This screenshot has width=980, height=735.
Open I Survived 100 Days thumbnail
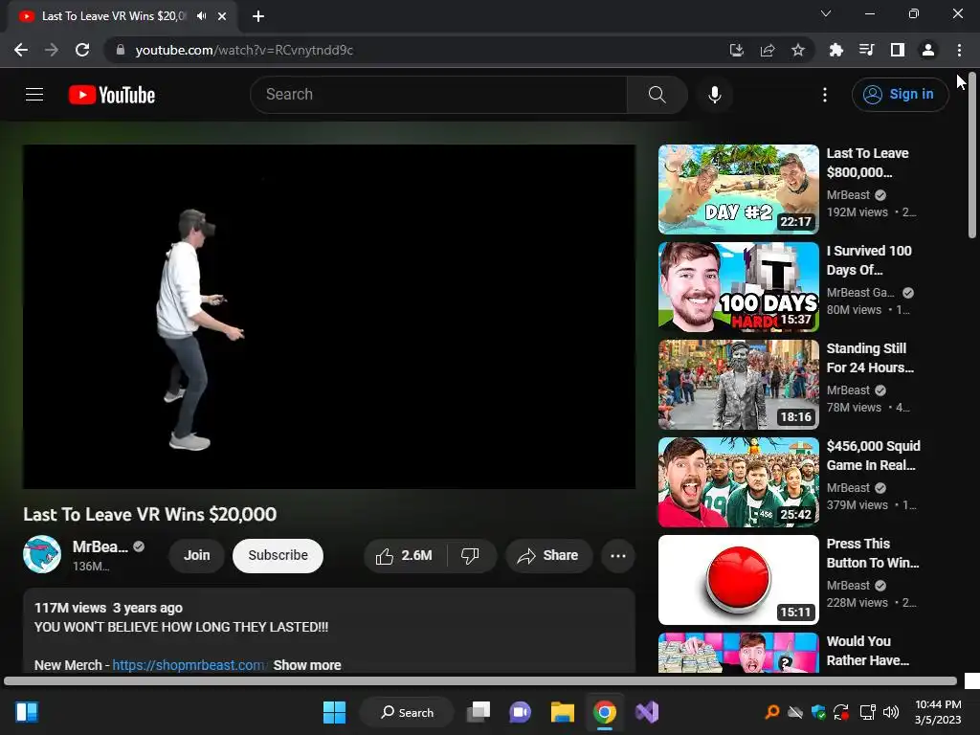(738, 287)
